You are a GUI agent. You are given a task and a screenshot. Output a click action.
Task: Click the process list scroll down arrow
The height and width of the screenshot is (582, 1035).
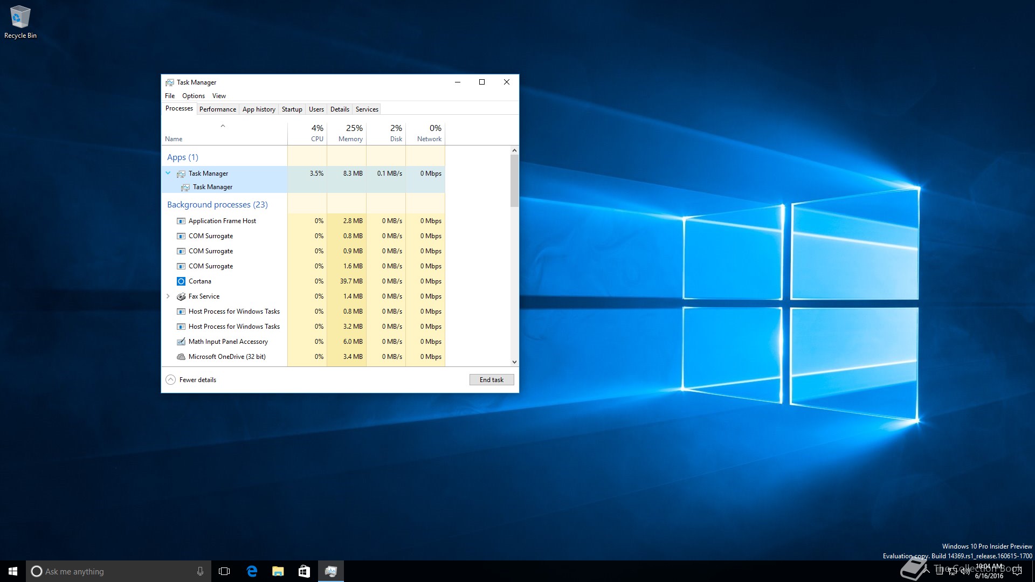(x=514, y=362)
